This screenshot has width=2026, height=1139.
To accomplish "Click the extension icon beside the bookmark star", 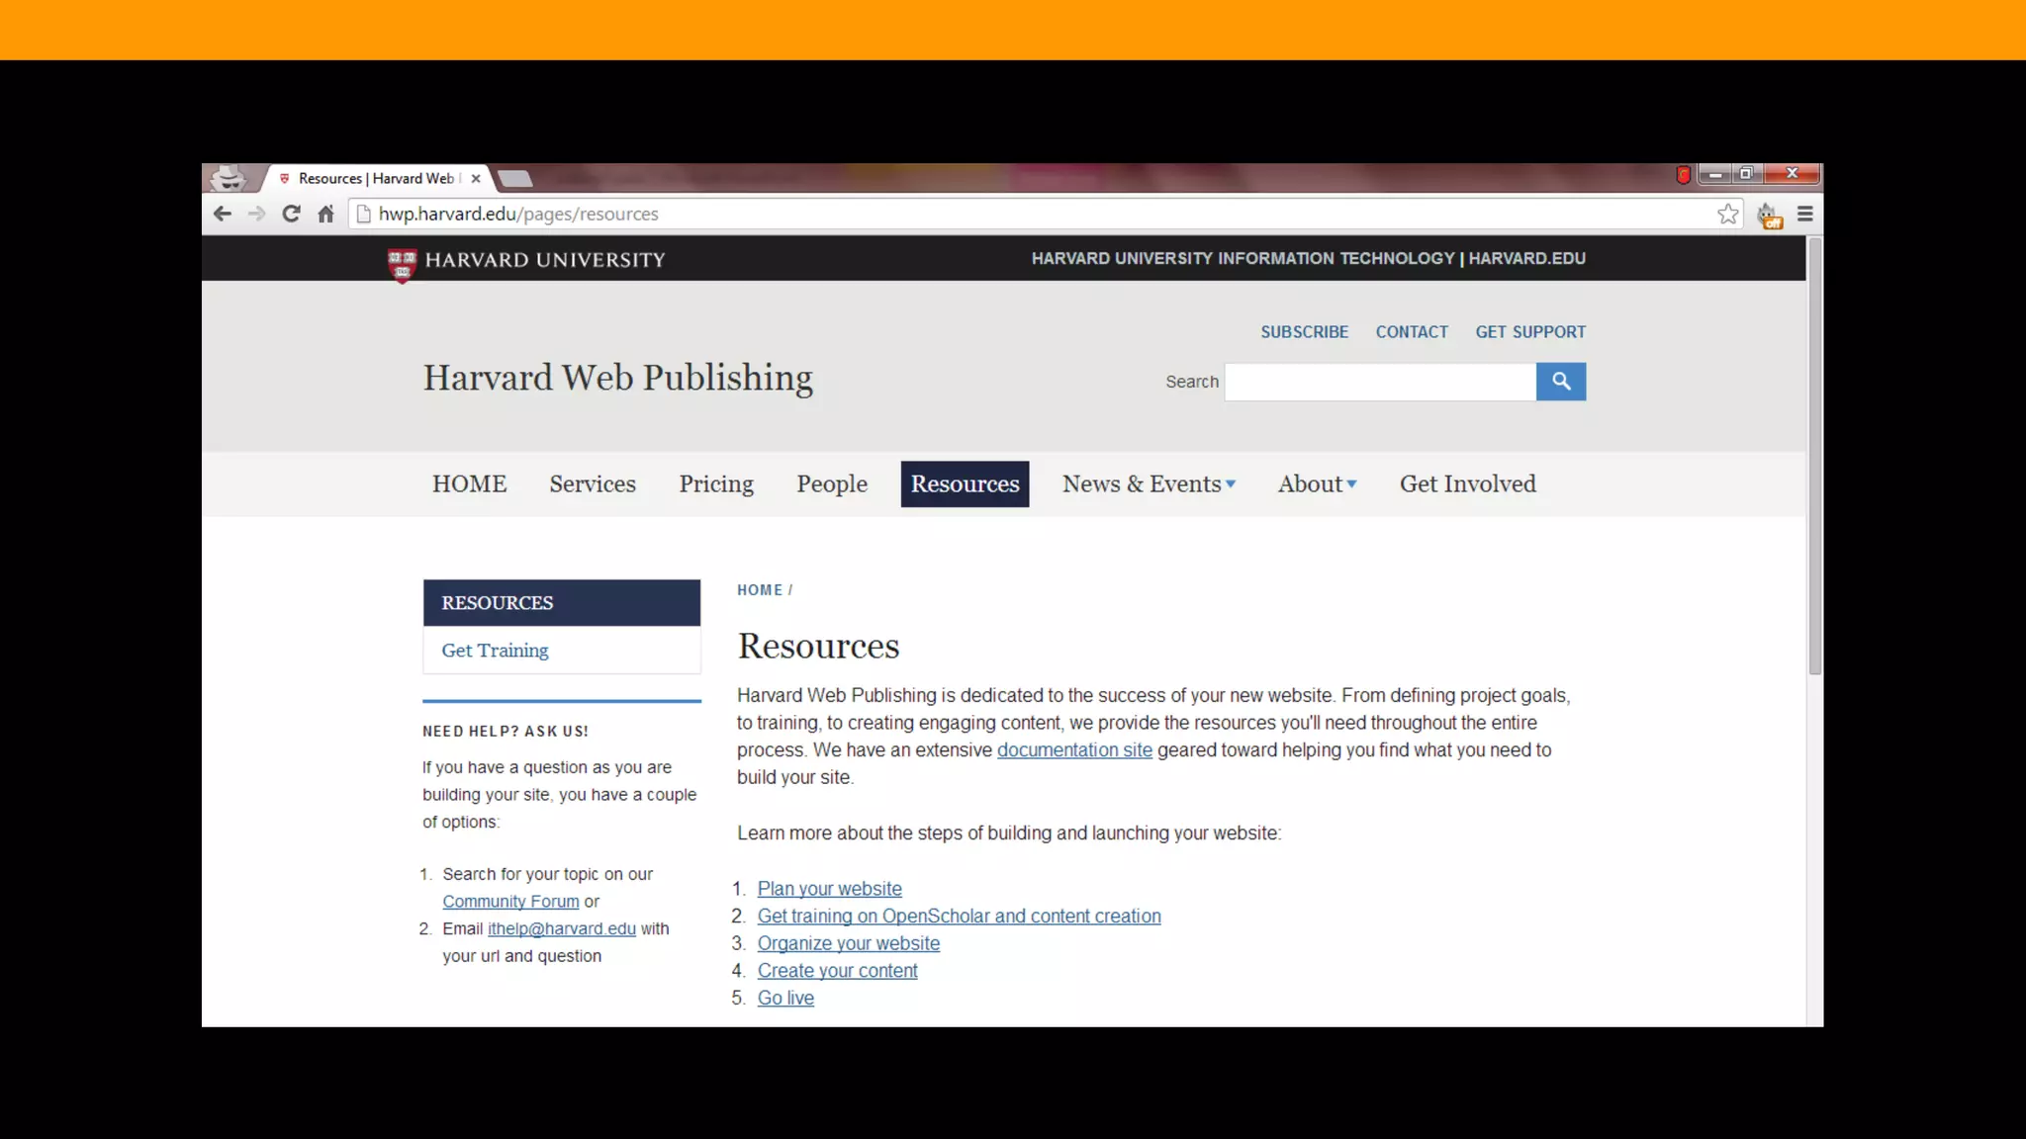I will 1769,215.
